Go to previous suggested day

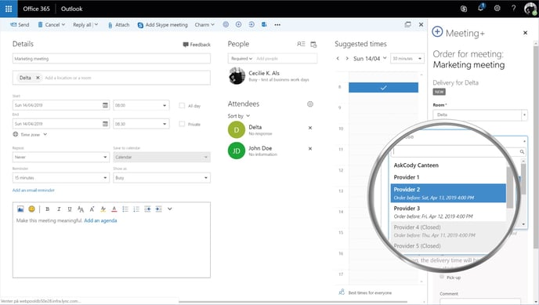click(x=338, y=59)
